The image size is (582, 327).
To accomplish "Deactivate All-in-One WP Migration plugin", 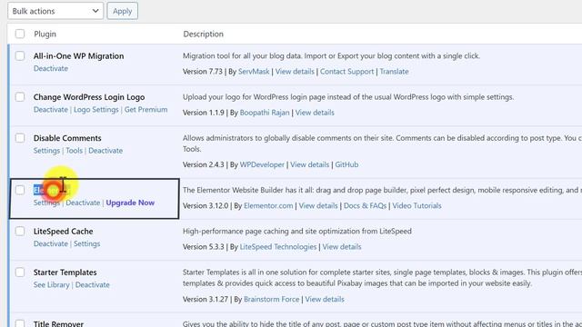I will (51, 68).
